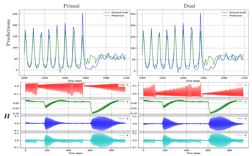Click green legend label 2 in right signal subplot
The height and width of the screenshot is (156, 252).
click(245, 102)
